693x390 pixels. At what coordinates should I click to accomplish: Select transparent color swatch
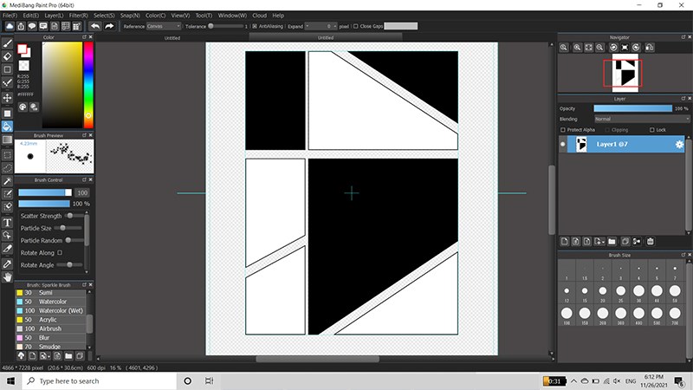point(24,66)
